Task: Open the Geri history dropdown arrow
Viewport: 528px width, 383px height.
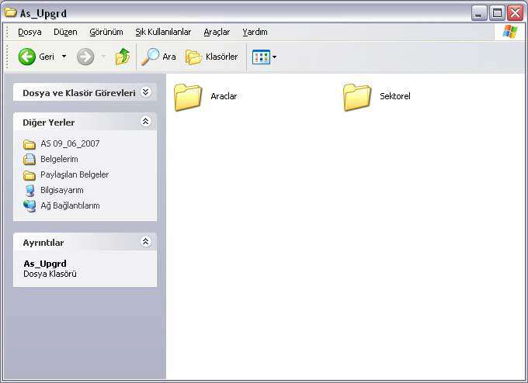Action: coord(64,57)
